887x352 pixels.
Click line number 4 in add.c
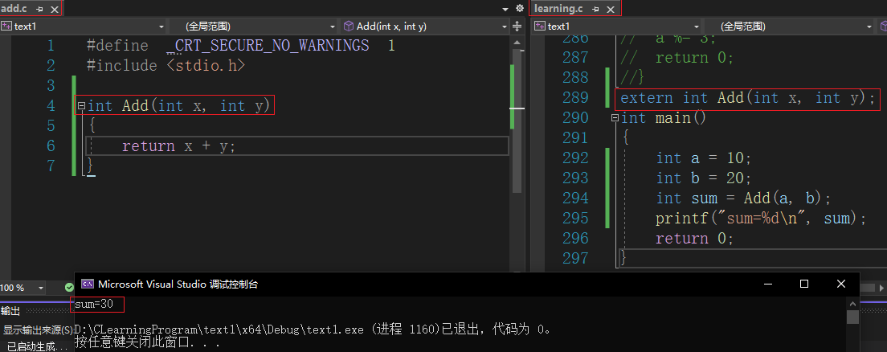click(x=51, y=106)
